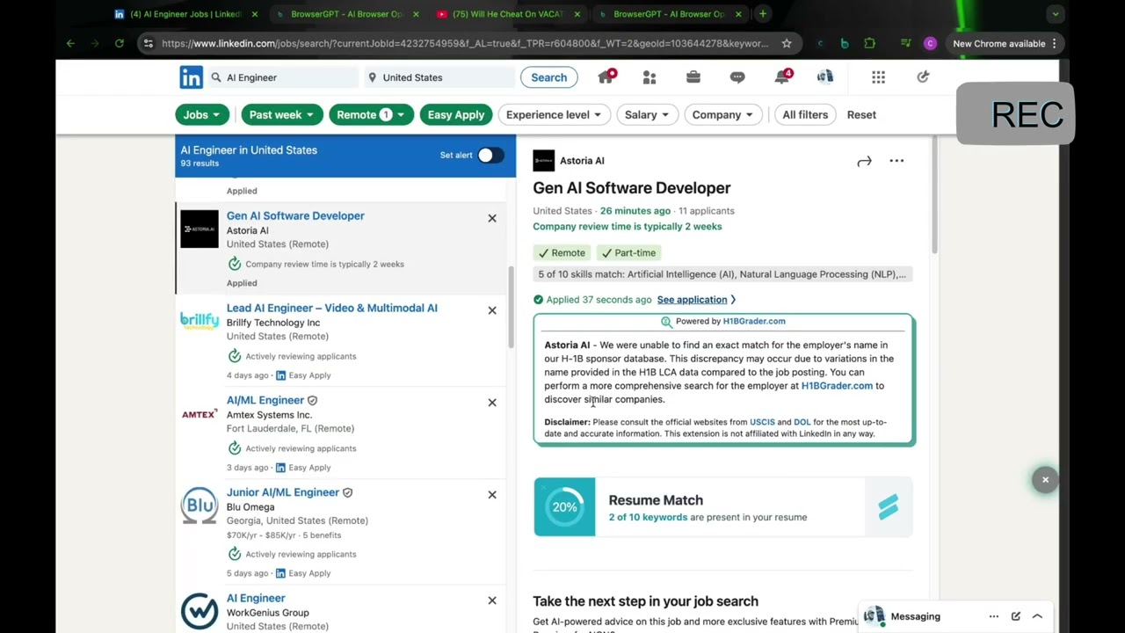Bookmark this page with the star
1125x633 pixels.
coord(787,43)
